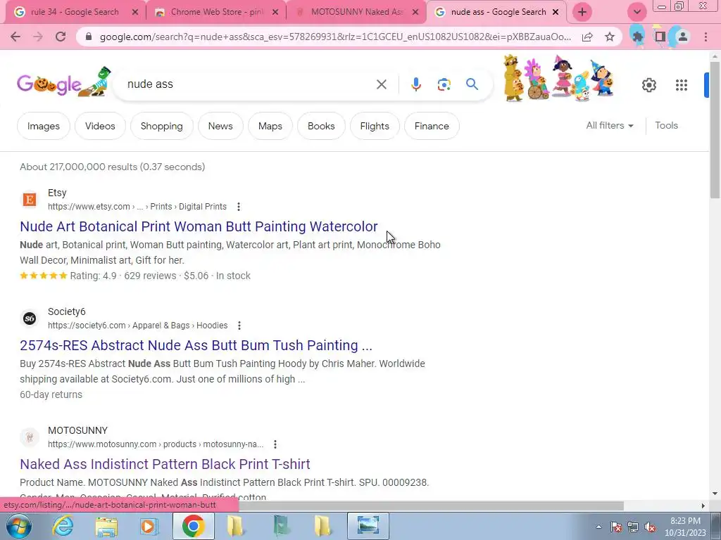Toggle the Chrome side panel icon
Screen dimensions: 721x540
(x=660, y=37)
